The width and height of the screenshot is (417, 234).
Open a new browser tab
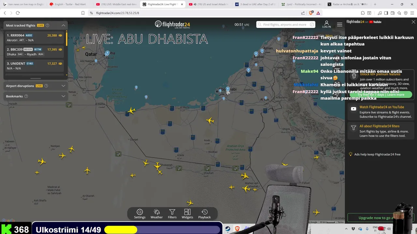[x=375, y=4]
